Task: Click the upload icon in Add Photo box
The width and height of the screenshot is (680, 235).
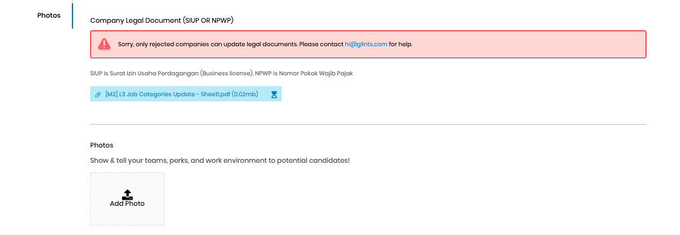Action: coord(127,194)
